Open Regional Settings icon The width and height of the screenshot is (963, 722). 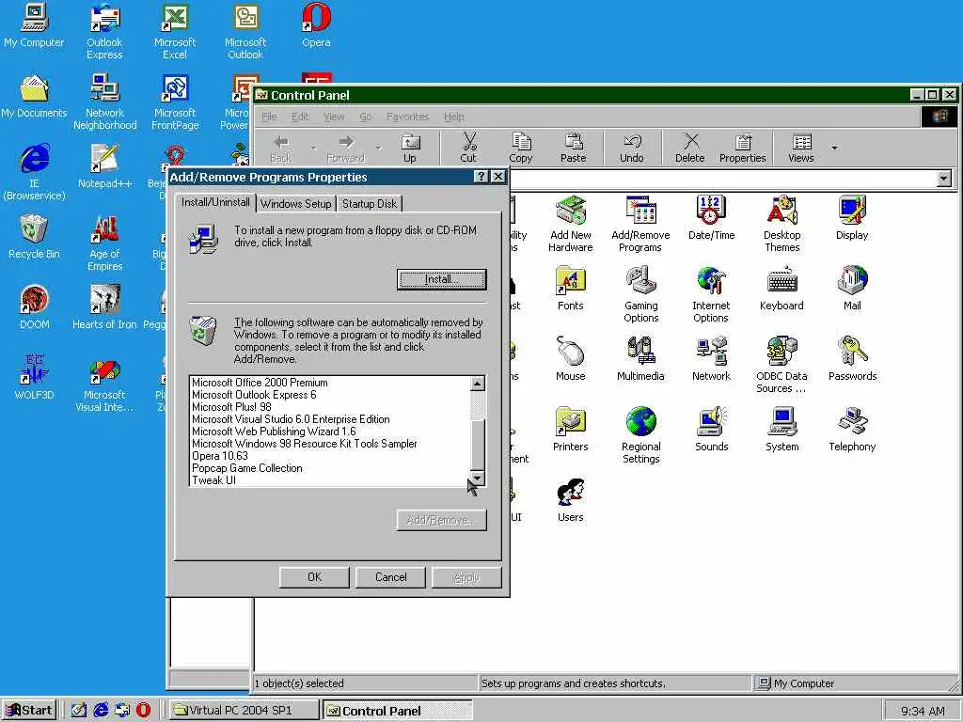(640, 435)
